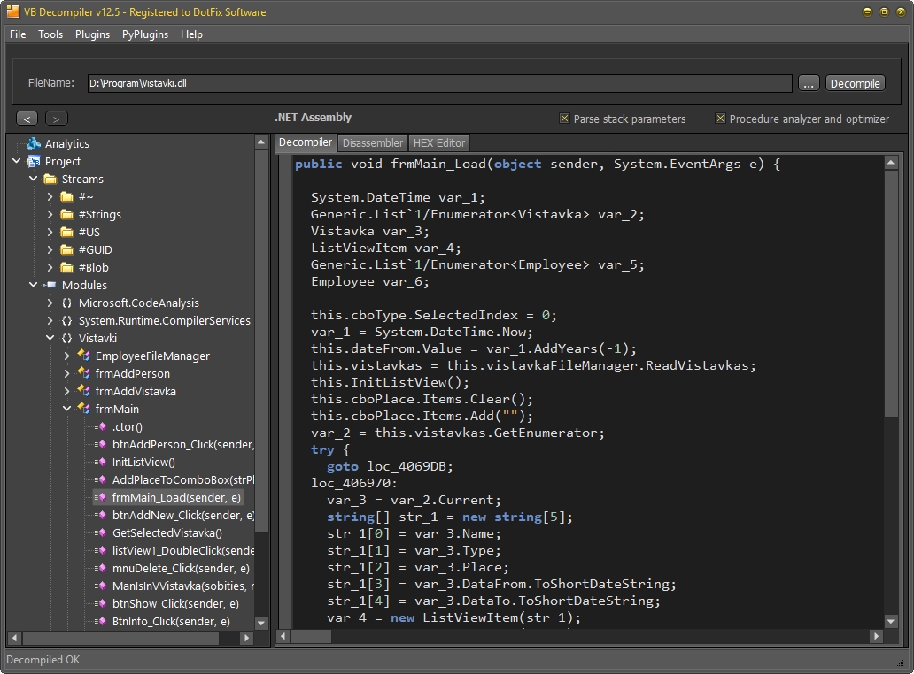Open the File menu

pos(18,34)
